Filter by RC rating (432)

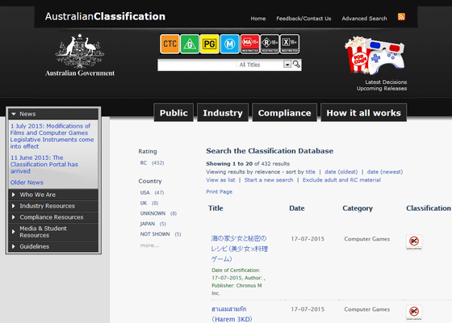pos(152,163)
